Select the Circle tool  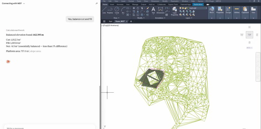pyautogui.click(x=117, y=10)
